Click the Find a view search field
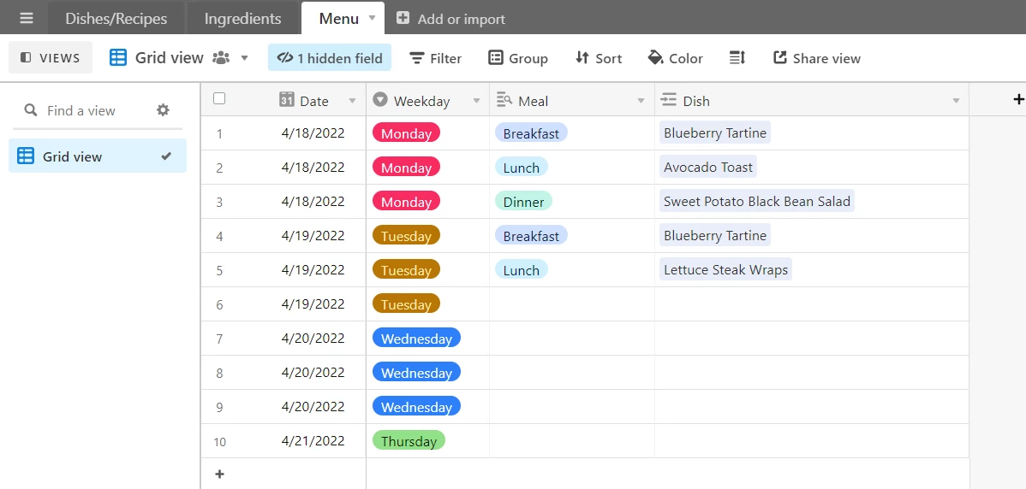 point(81,110)
